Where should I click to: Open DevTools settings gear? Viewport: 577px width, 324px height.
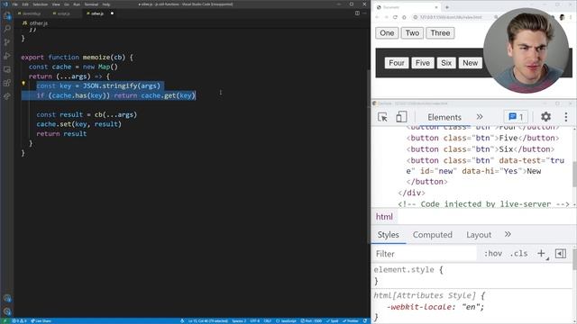click(545, 117)
